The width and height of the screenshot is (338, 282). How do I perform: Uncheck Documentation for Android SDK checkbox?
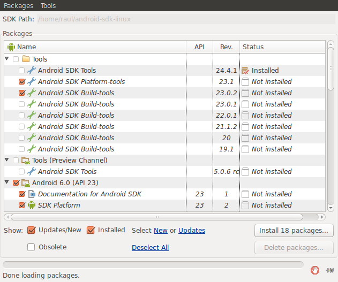[x=22, y=194]
